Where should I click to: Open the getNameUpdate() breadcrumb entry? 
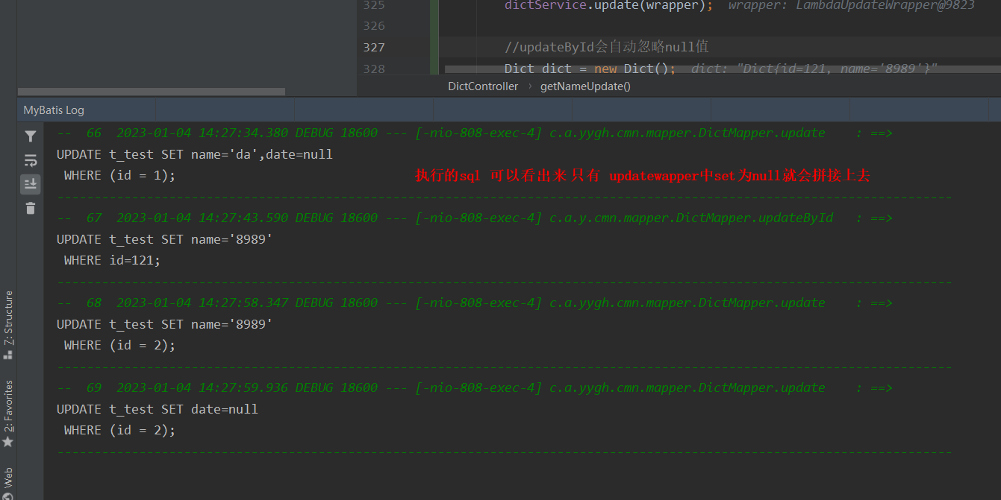(x=585, y=86)
